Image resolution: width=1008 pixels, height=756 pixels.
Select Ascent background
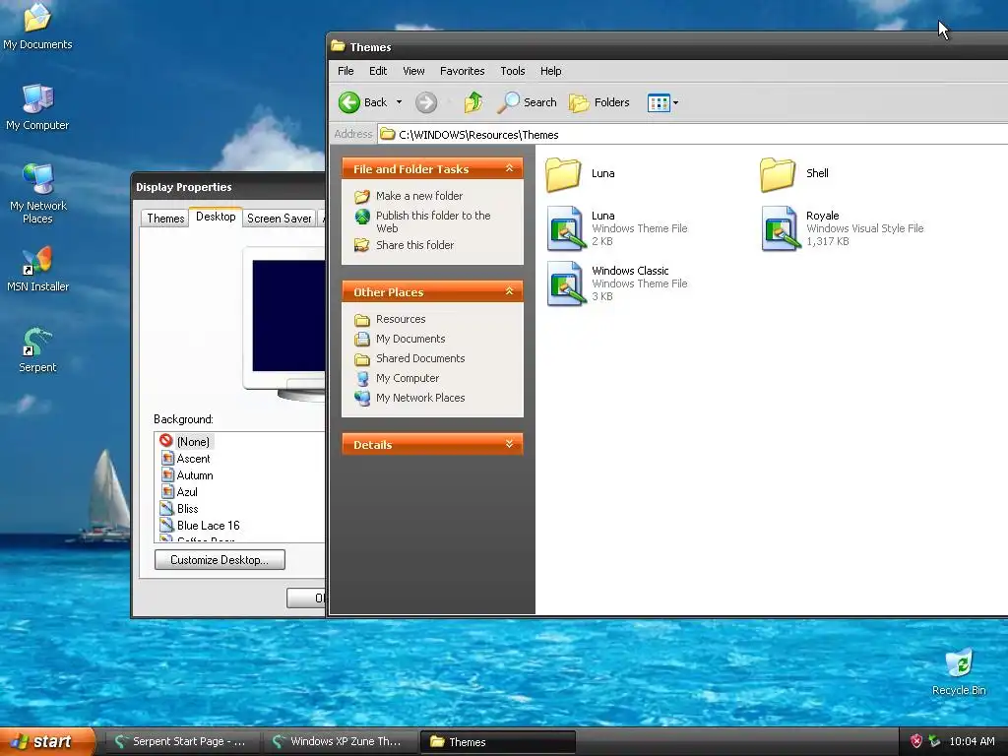coord(193,459)
